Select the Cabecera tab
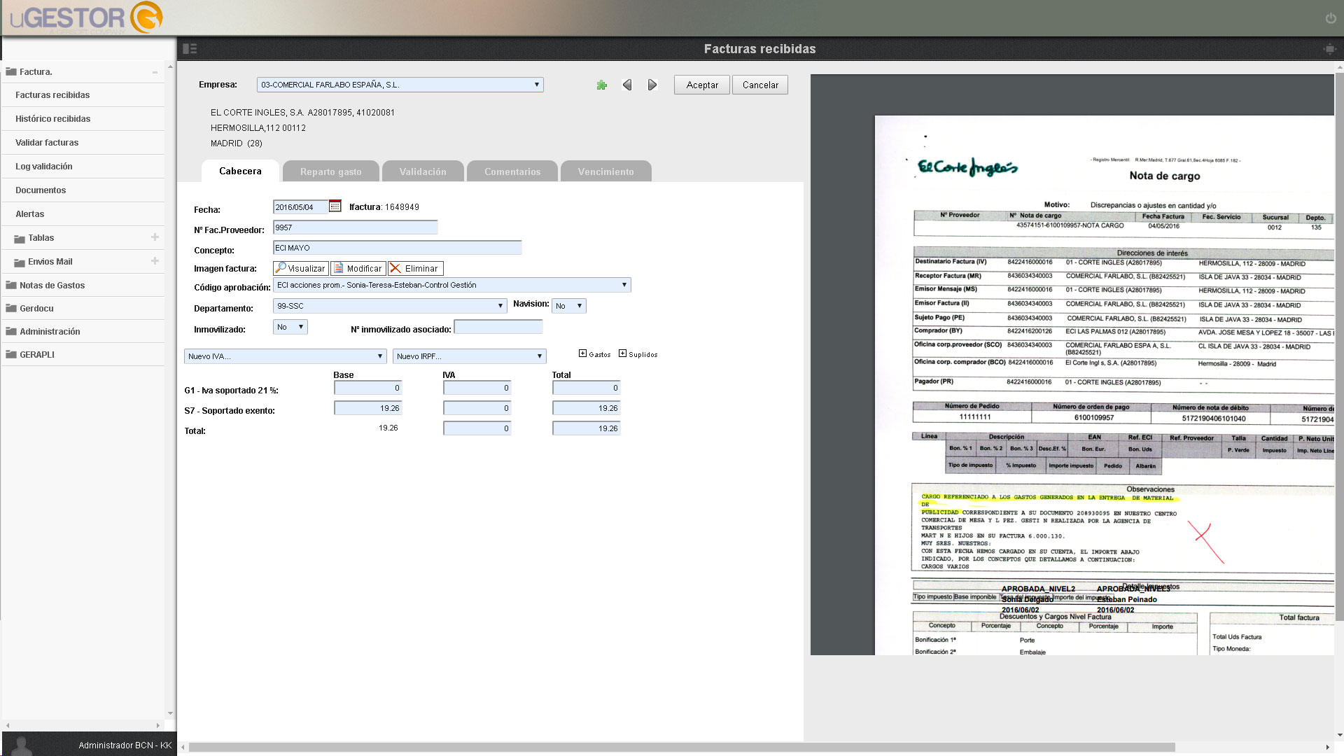This screenshot has width=1344, height=756. 240,171
